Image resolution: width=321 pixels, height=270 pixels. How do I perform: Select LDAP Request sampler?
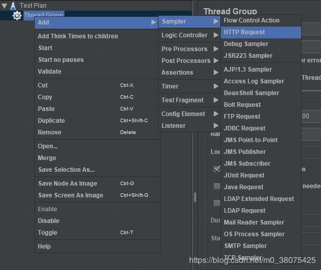(261, 211)
